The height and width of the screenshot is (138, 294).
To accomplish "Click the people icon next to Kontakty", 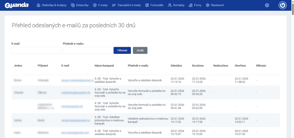I will click(170, 5).
